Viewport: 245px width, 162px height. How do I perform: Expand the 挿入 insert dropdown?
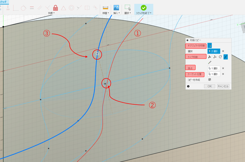tap(117, 13)
